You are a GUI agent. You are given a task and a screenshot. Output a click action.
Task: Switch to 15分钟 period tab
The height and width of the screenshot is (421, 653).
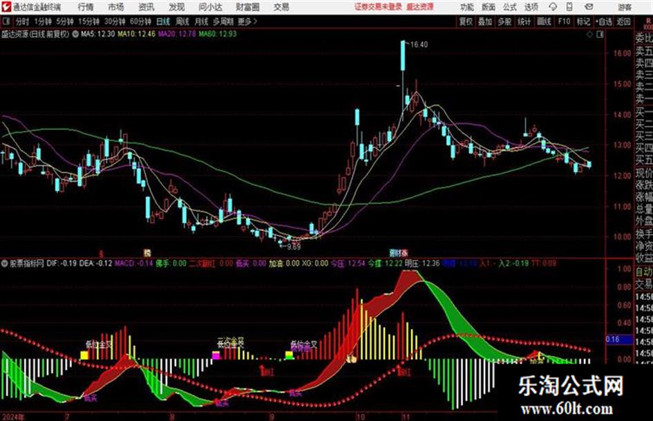[x=89, y=21]
